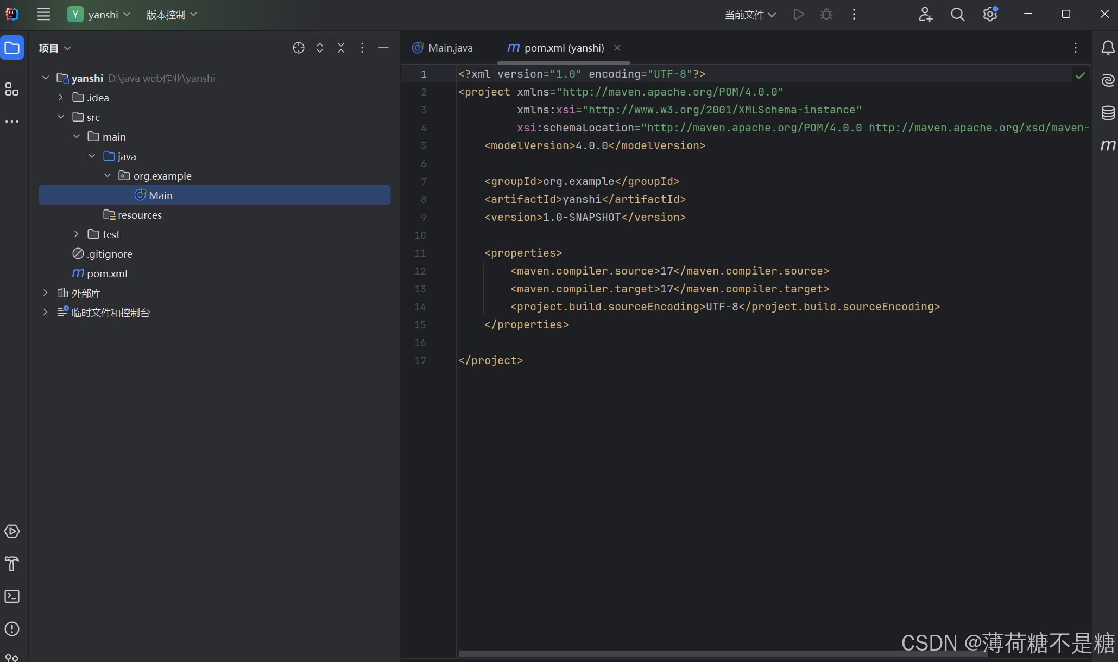Expand the test folder
1118x662 pixels.
77,234
